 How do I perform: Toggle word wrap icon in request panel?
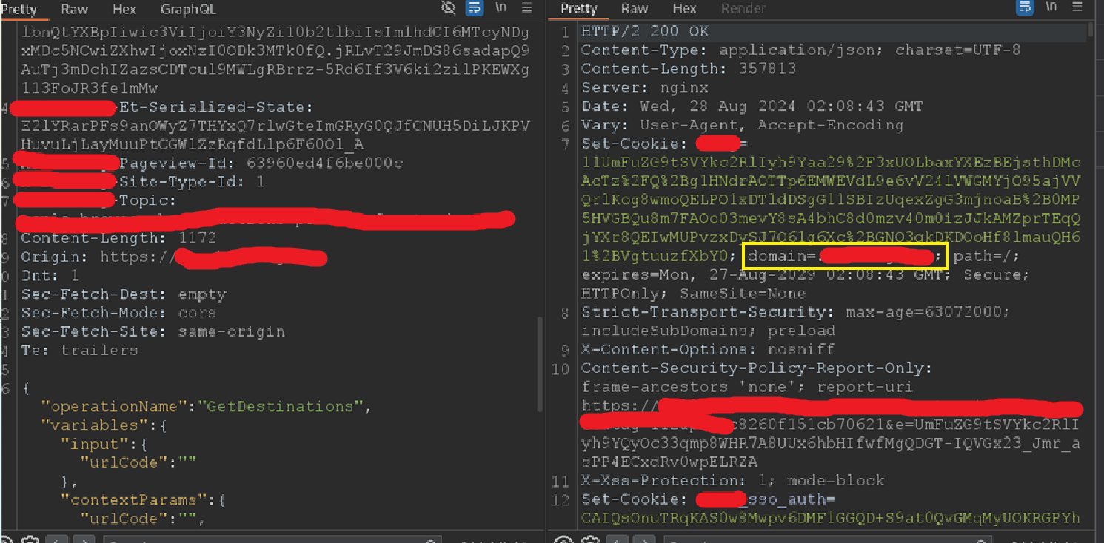tap(474, 8)
